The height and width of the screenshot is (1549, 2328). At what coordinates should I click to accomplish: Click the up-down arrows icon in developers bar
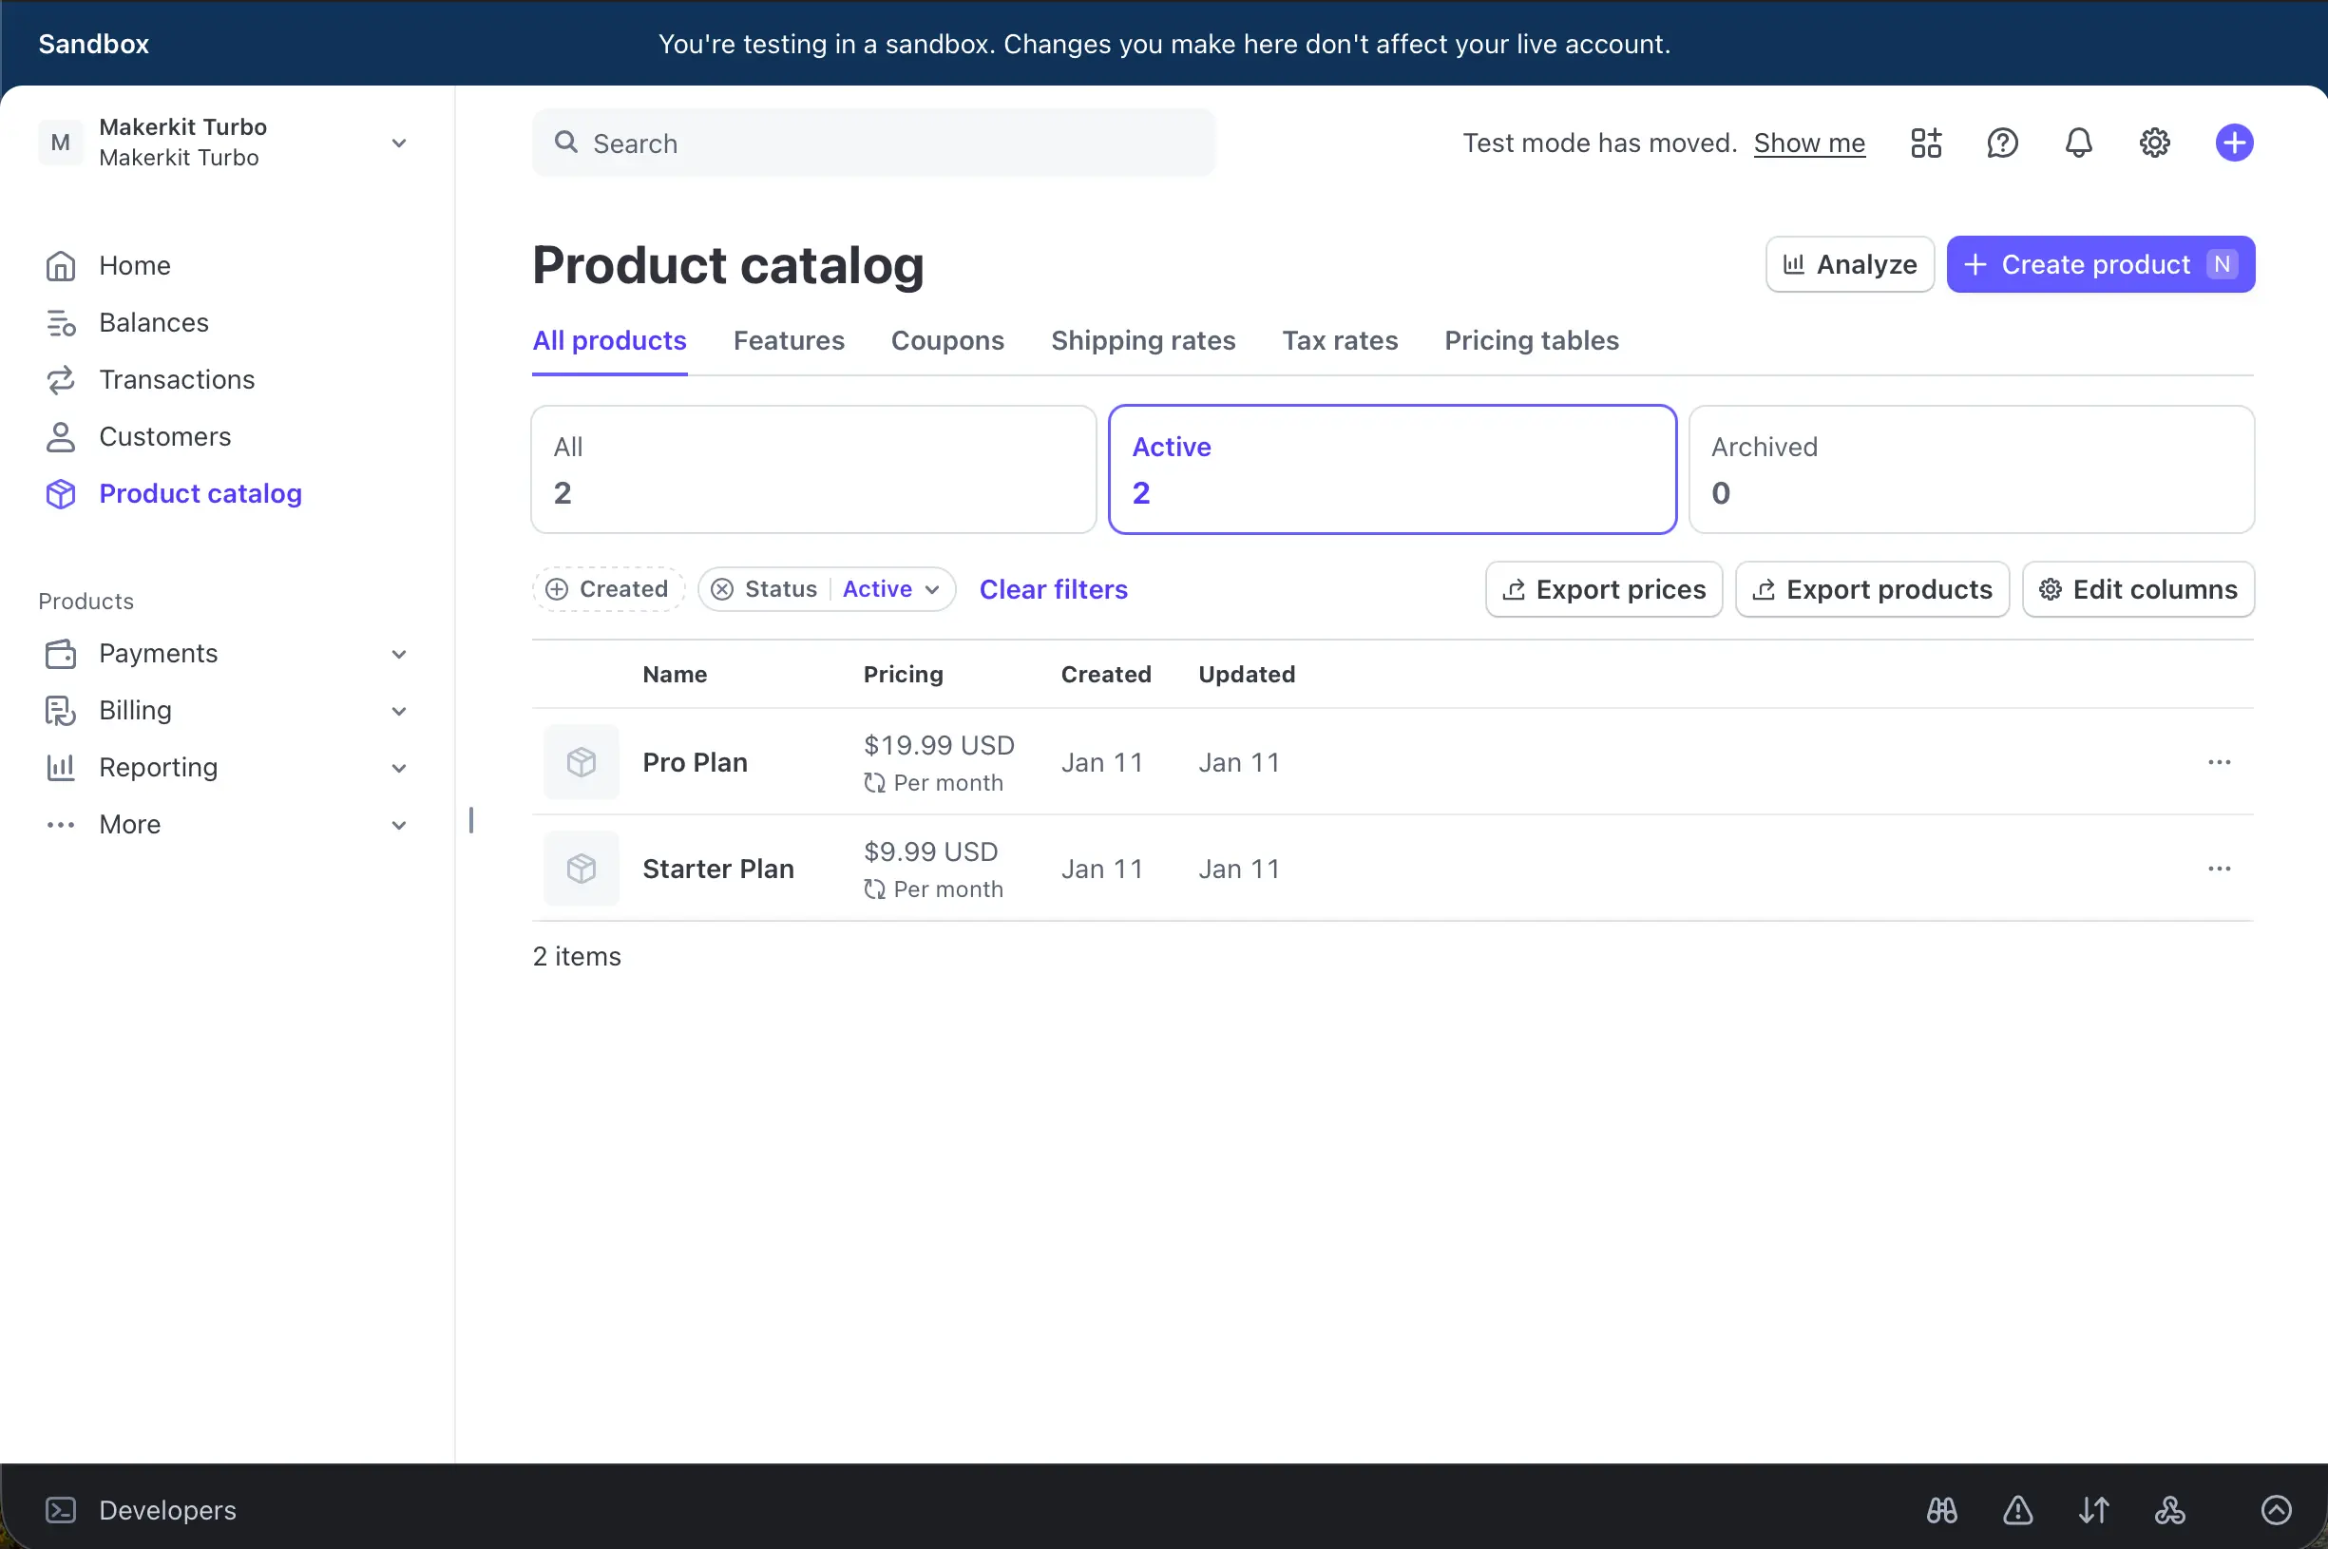tap(2093, 1509)
